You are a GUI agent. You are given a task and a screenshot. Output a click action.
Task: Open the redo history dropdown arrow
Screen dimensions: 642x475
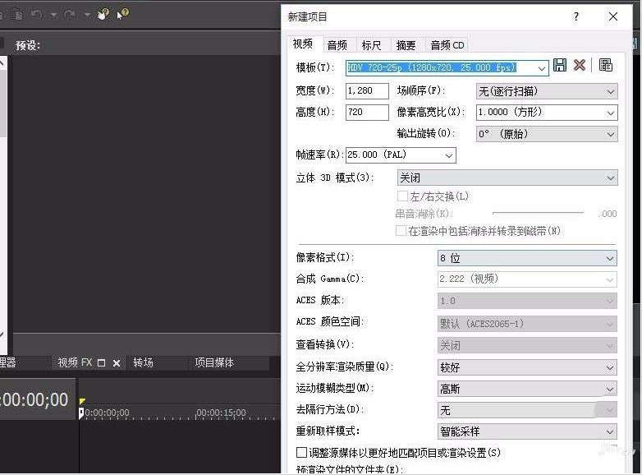coord(87,15)
